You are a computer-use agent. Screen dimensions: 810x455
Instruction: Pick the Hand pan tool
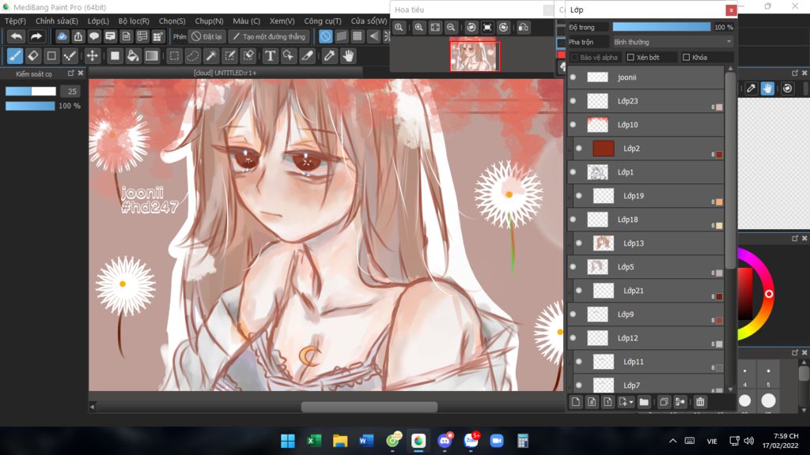(348, 56)
